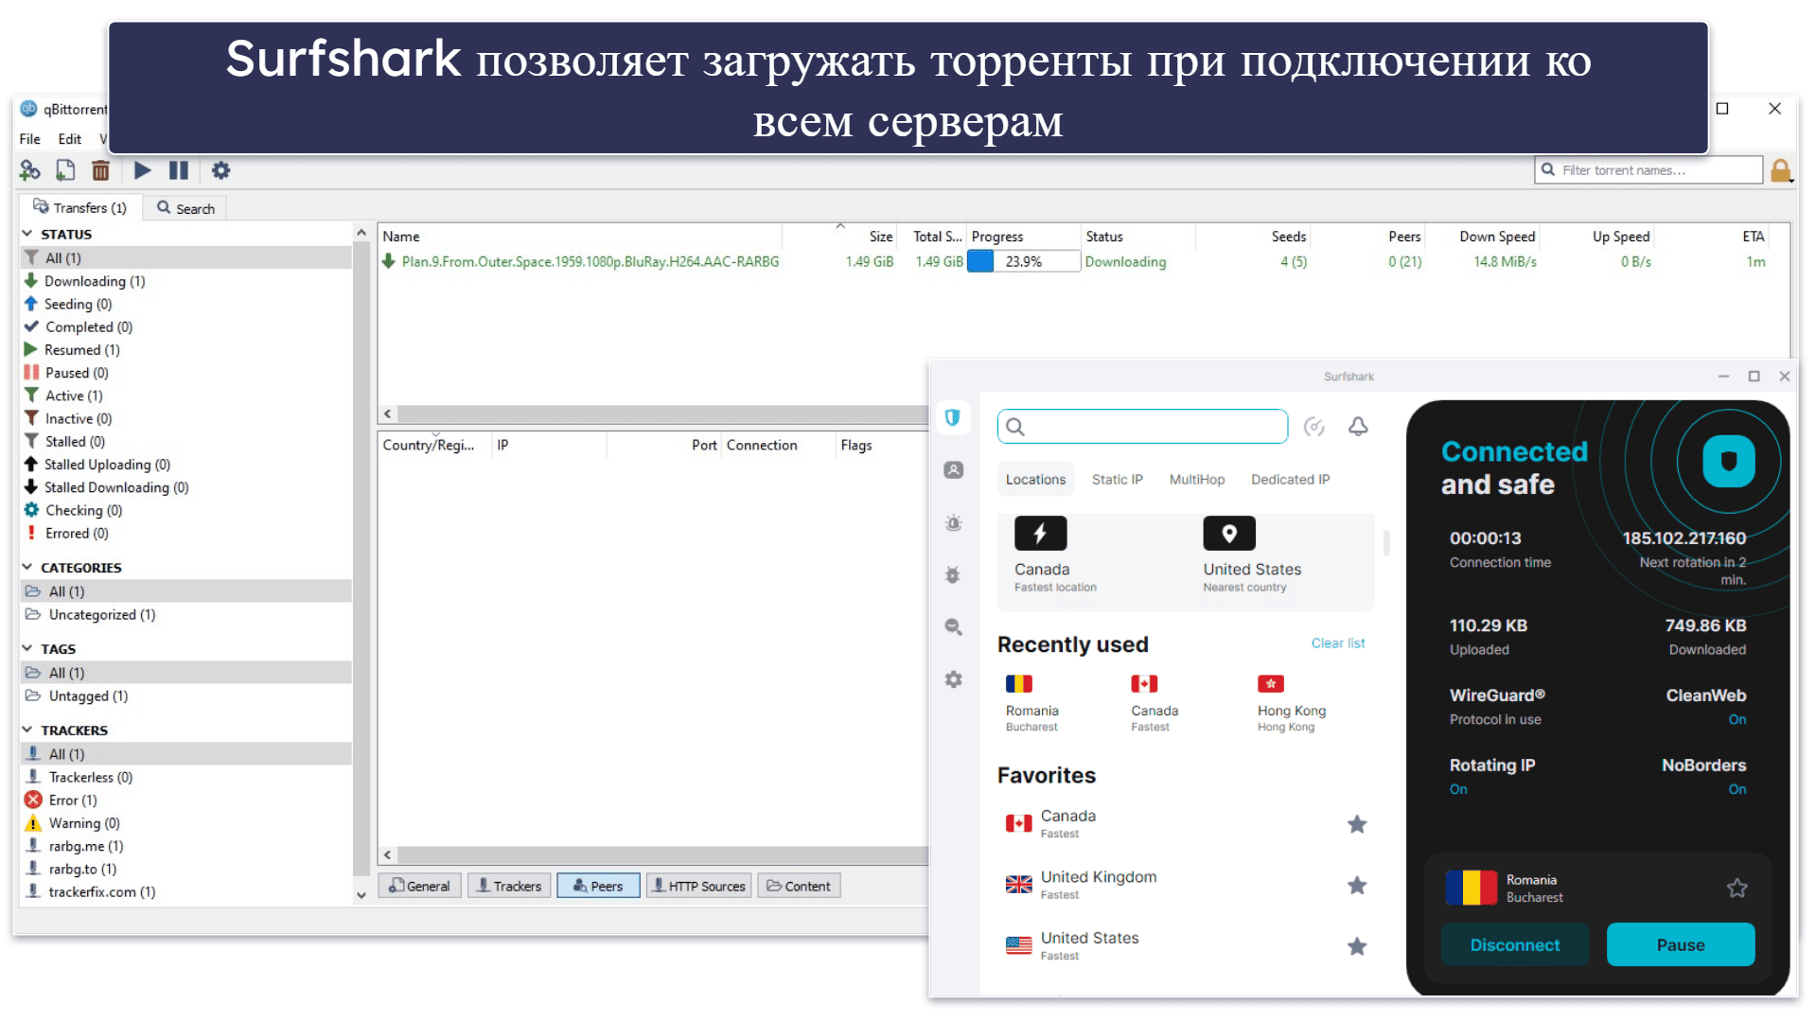Screen dimensions: 1816x1021
Task: Click the Disconnect button in Surfshark
Action: 1514,945
